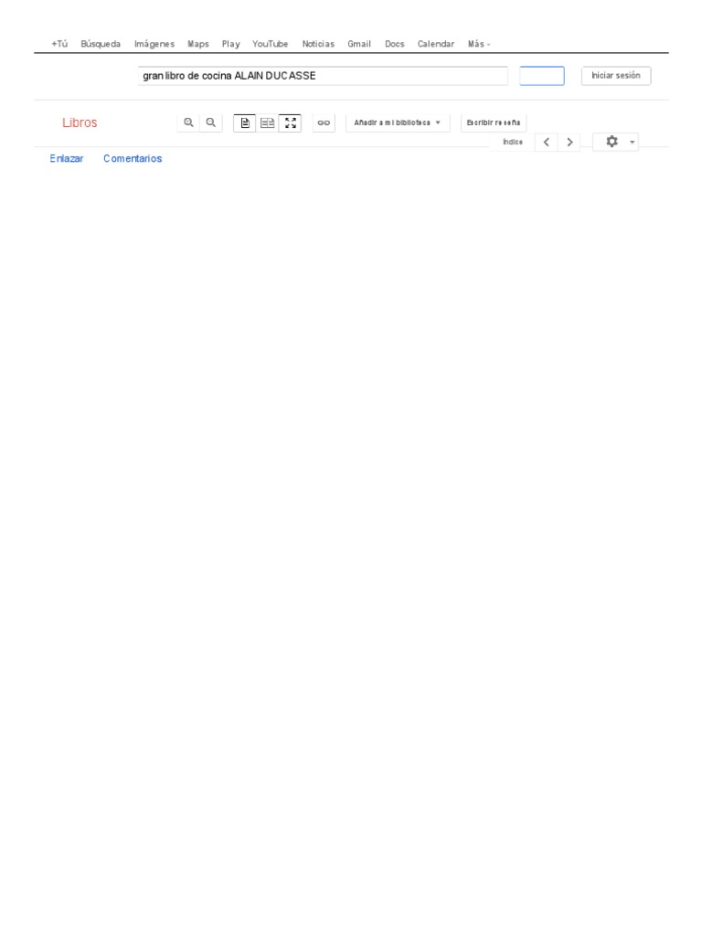
Task: Open Búsqueda in top bar
Action: (x=101, y=44)
